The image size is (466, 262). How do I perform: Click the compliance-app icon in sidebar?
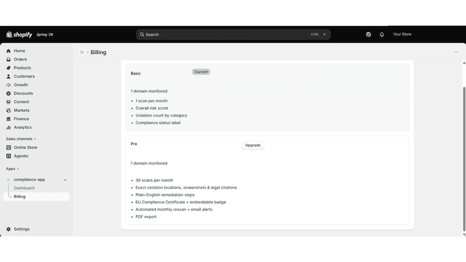tap(8, 179)
